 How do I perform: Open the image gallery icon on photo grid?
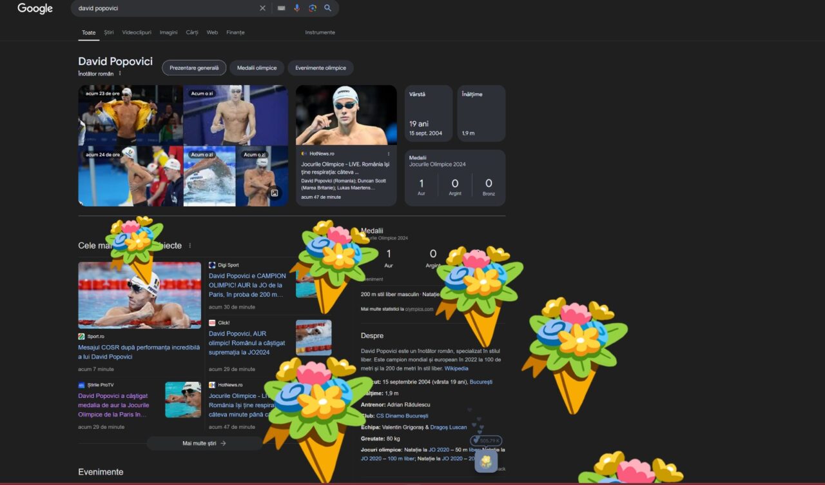point(275,193)
